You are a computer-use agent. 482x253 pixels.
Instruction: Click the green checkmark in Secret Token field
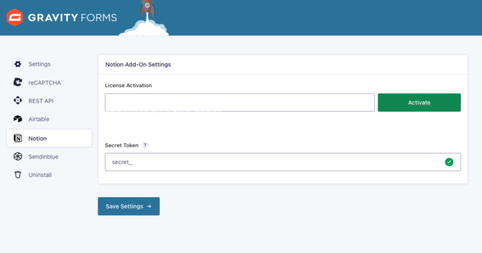[449, 162]
